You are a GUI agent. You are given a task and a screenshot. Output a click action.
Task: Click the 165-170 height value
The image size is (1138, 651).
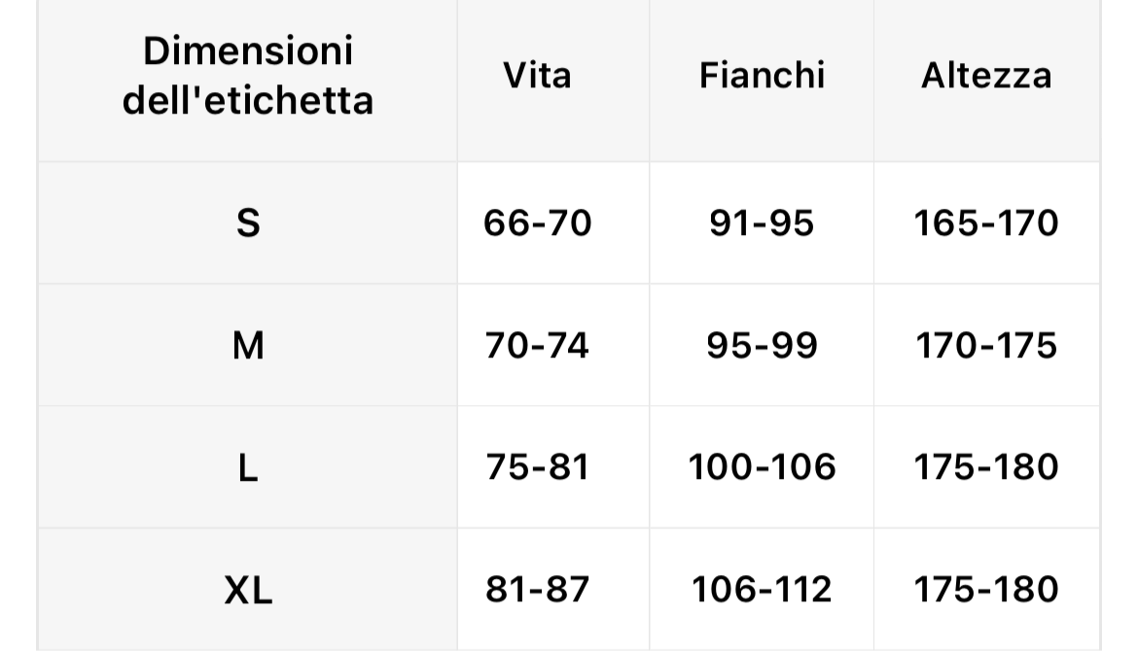coord(986,223)
